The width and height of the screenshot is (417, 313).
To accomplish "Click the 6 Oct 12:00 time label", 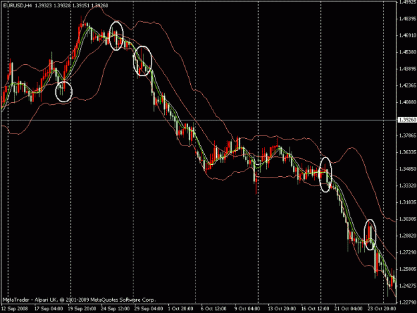I will pos(214,309).
